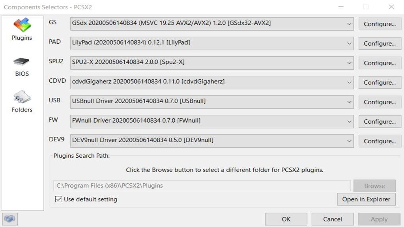
Task: Expand the CDVD plugin list
Action: pyautogui.click(x=349, y=82)
